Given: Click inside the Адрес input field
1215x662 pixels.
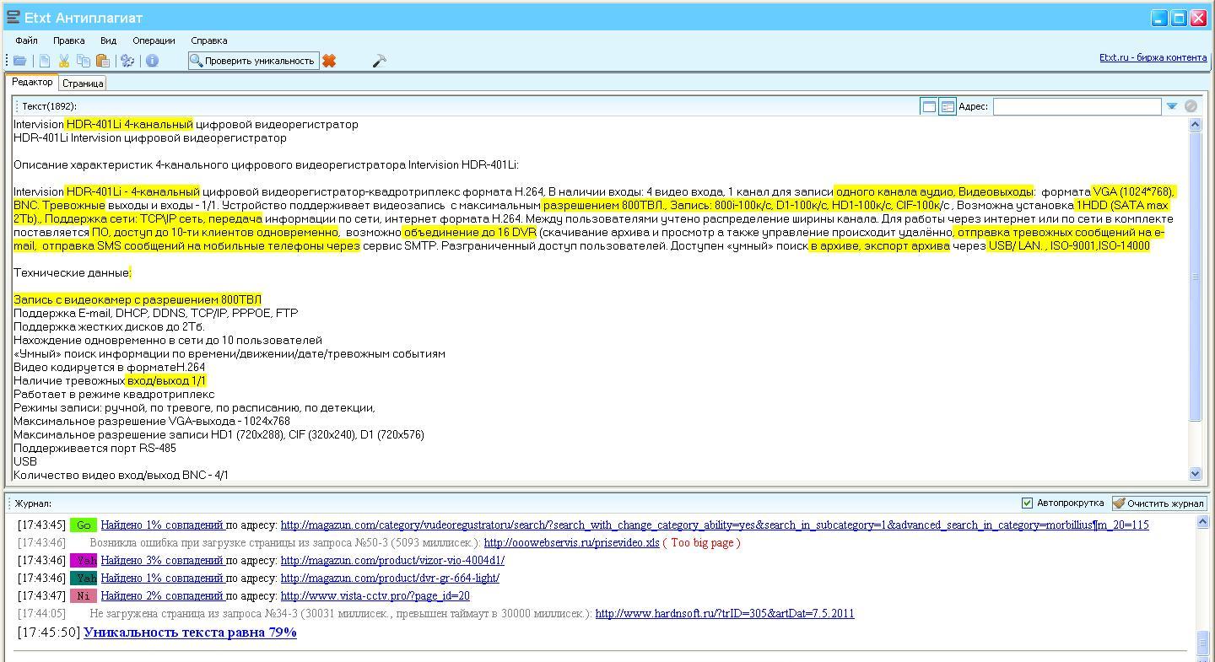Looking at the screenshot, I should pyautogui.click(x=1077, y=106).
